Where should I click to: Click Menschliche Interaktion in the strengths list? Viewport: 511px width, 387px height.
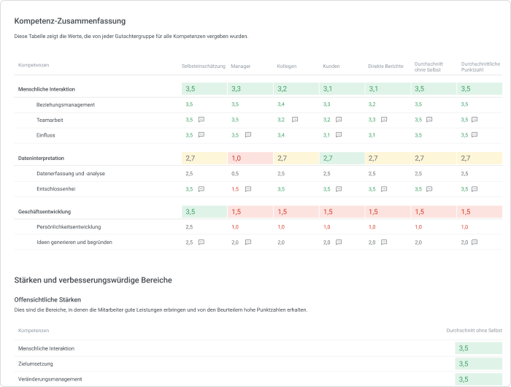point(46,348)
